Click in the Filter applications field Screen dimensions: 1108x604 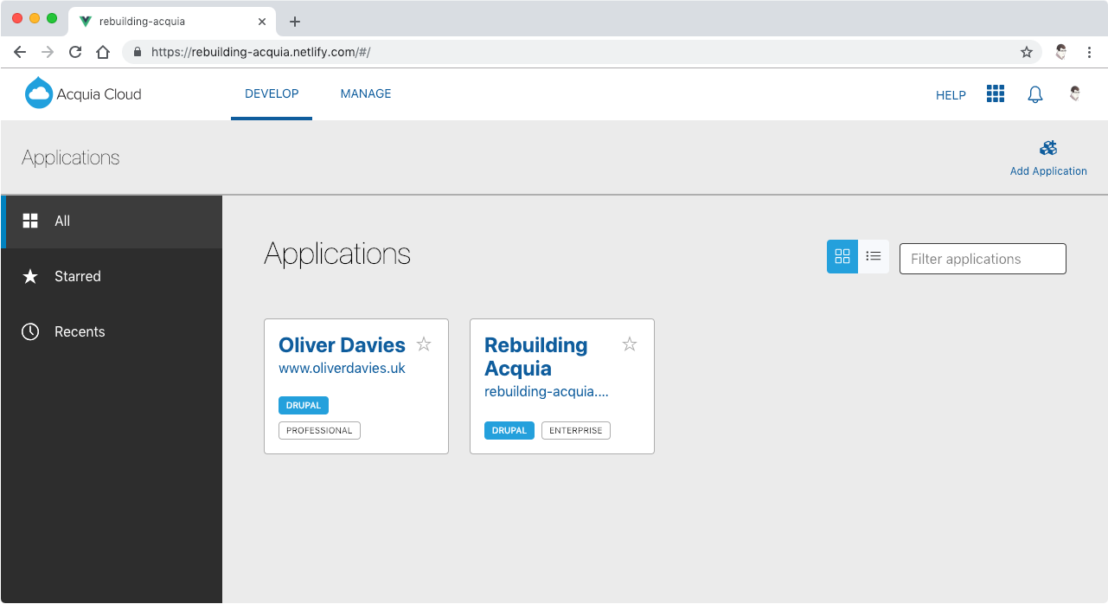coord(983,259)
